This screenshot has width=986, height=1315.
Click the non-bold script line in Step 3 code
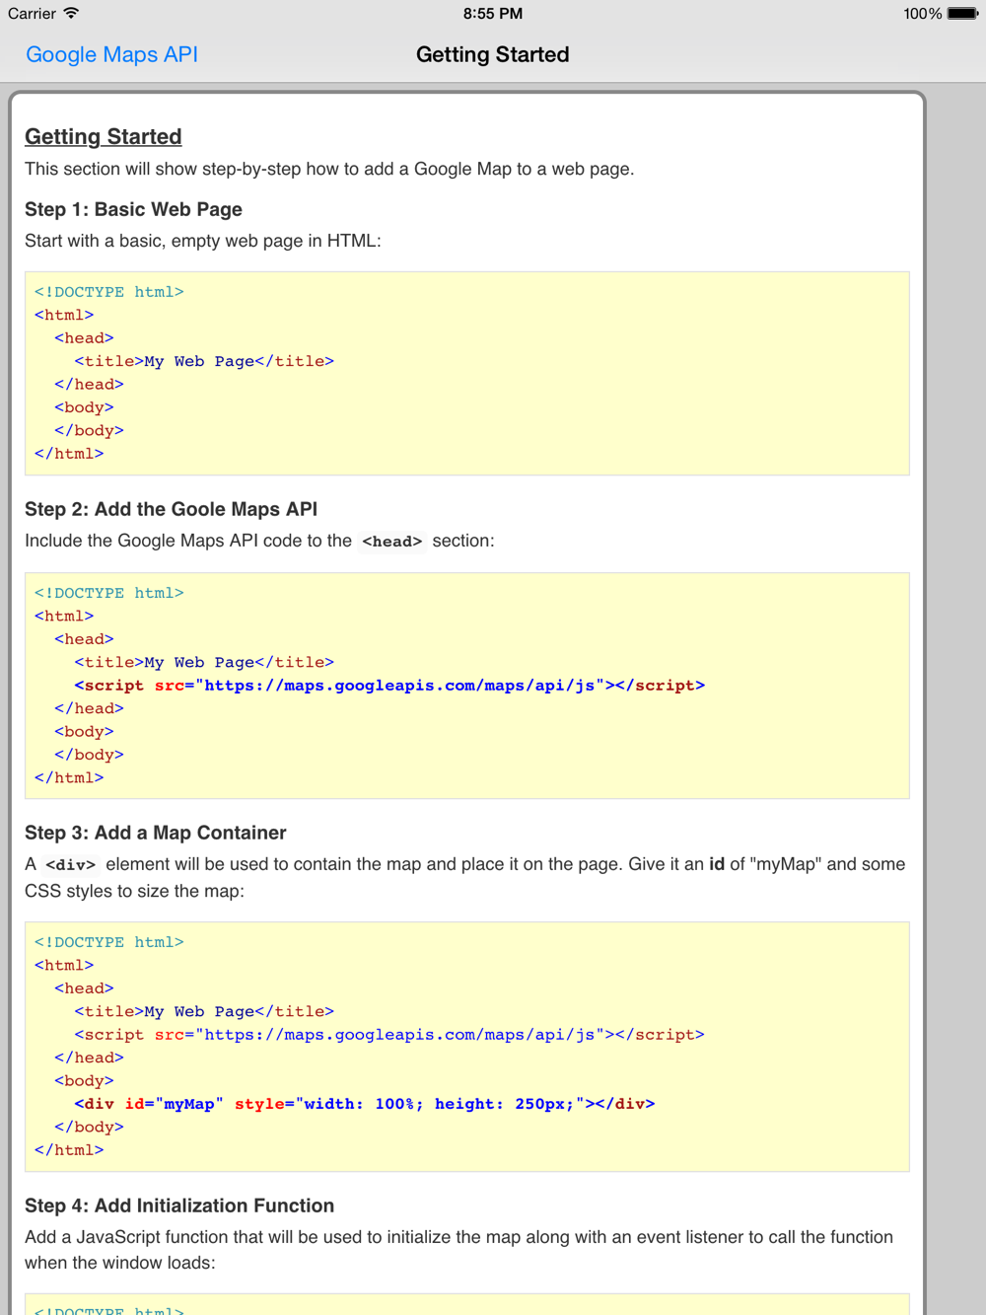389,1034
